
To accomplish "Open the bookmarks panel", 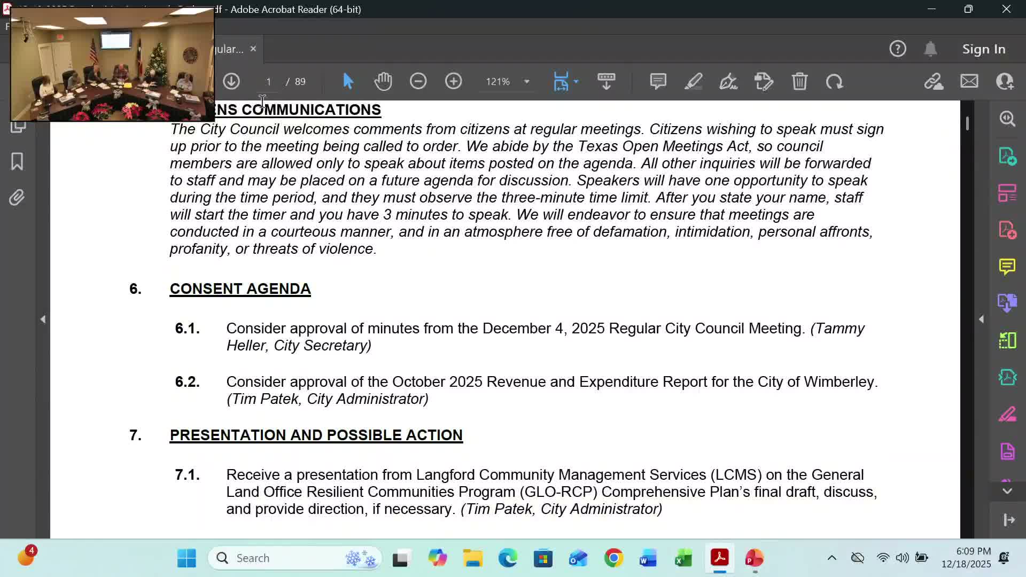I will point(17,161).
